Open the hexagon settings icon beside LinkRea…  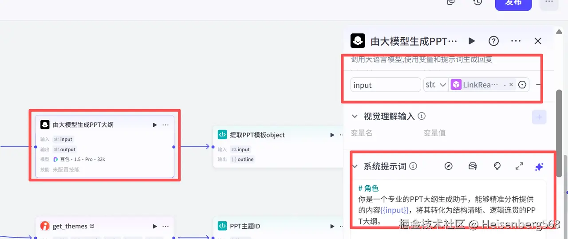coord(522,85)
